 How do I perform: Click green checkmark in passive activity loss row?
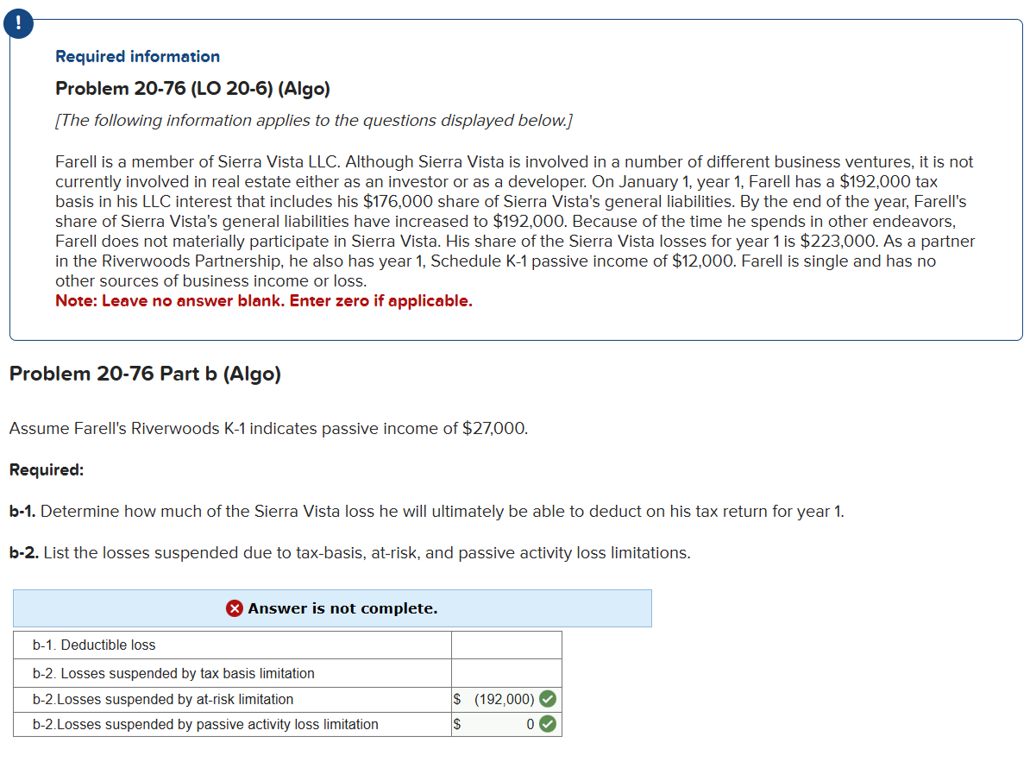548,724
